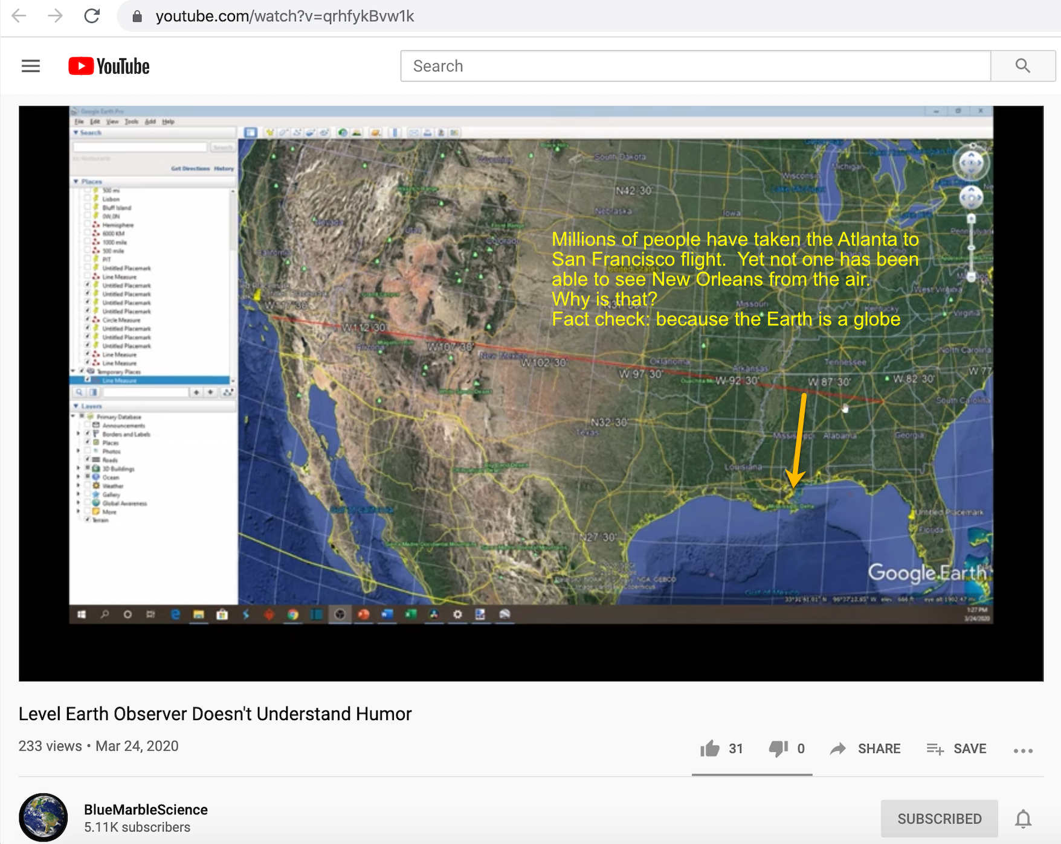Enable the Photos layer checkbox
The height and width of the screenshot is (844, 1061).
tap(88, 451)
